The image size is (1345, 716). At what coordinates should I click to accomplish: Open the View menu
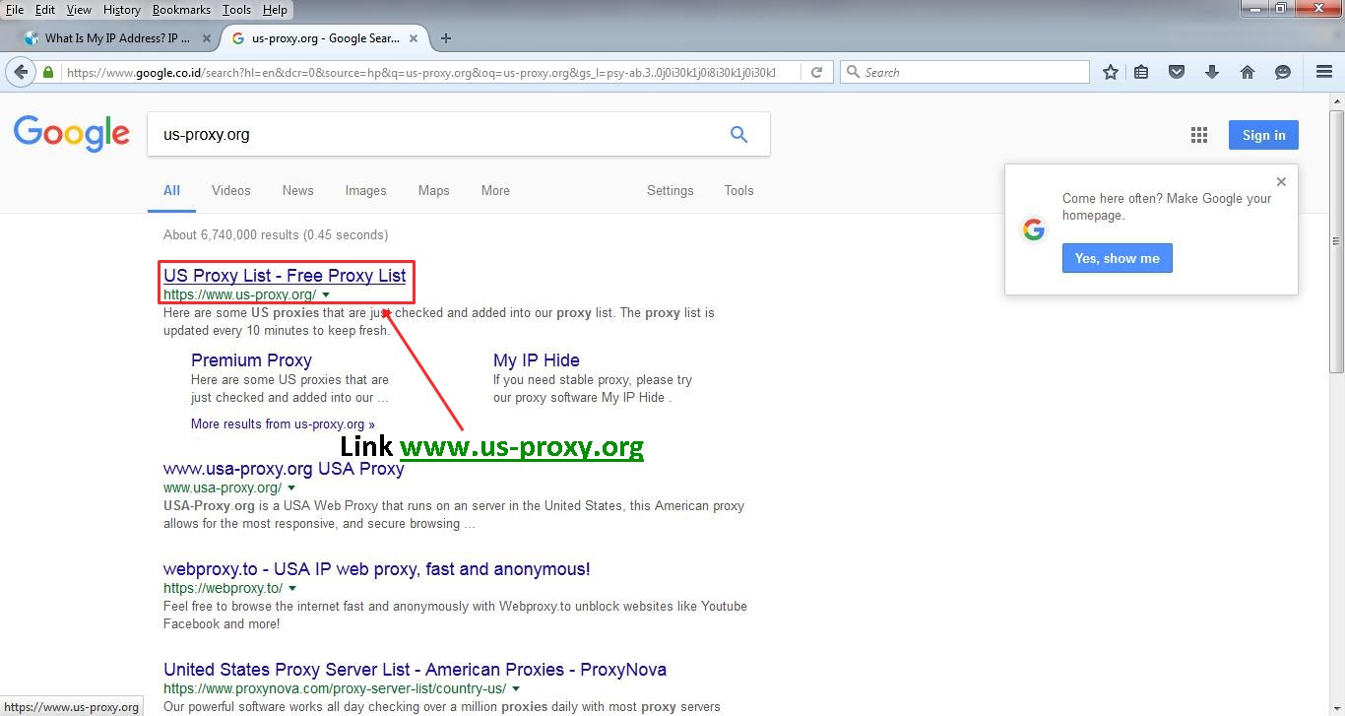pos(79,10)
